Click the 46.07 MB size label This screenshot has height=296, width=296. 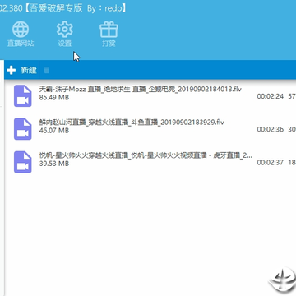[54, 131]
